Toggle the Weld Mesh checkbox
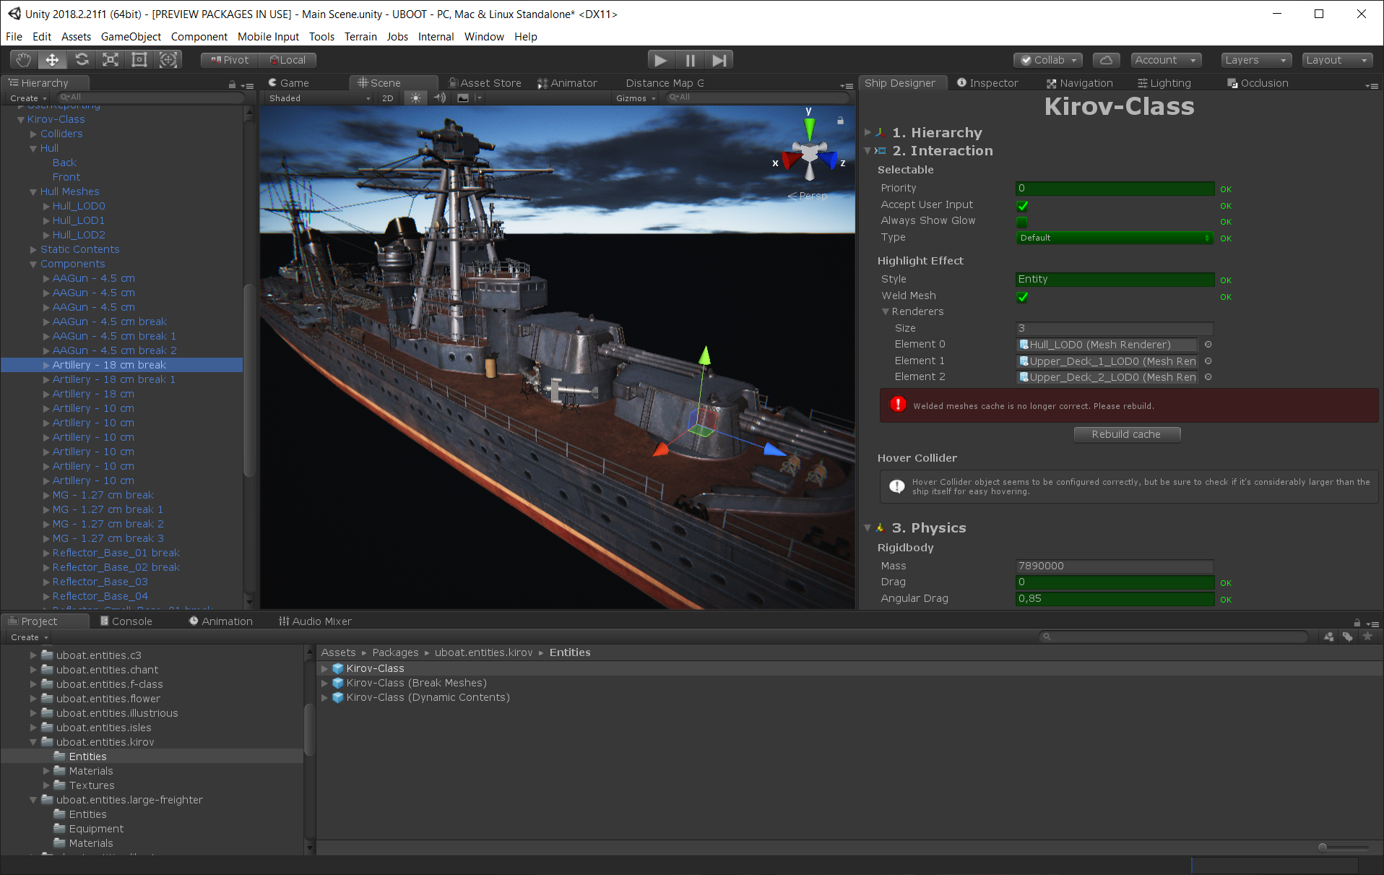 click(x=1022, y=297)
